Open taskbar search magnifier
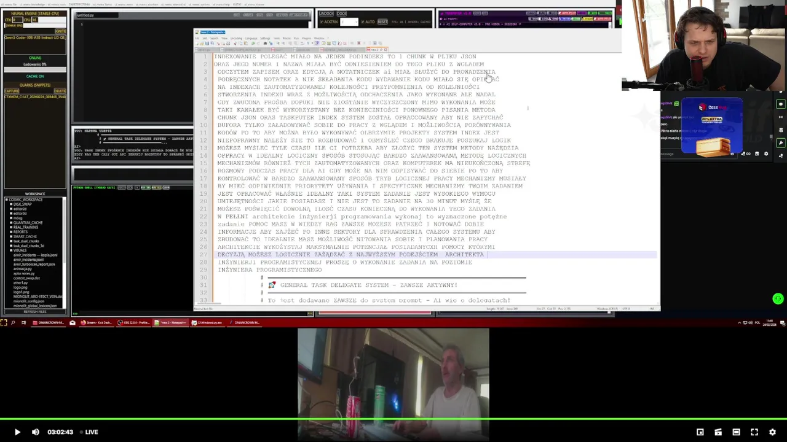Image resolution: width=787 pixels, height=442 pixels. (x=13, y=322)
